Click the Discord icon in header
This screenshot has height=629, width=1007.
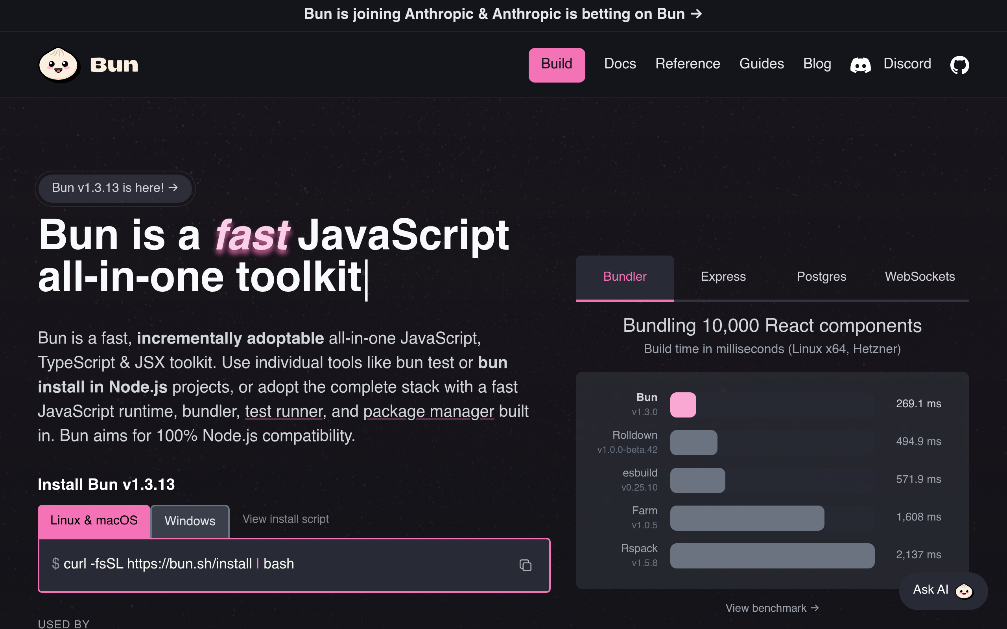click(x=861, y=65)
